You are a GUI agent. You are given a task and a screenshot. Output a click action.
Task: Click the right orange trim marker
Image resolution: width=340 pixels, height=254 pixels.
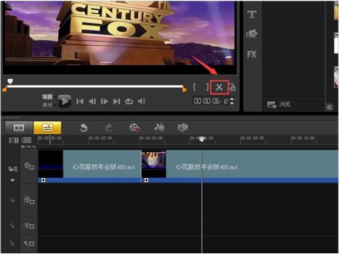pyautogui.click(x=184, y=89)
